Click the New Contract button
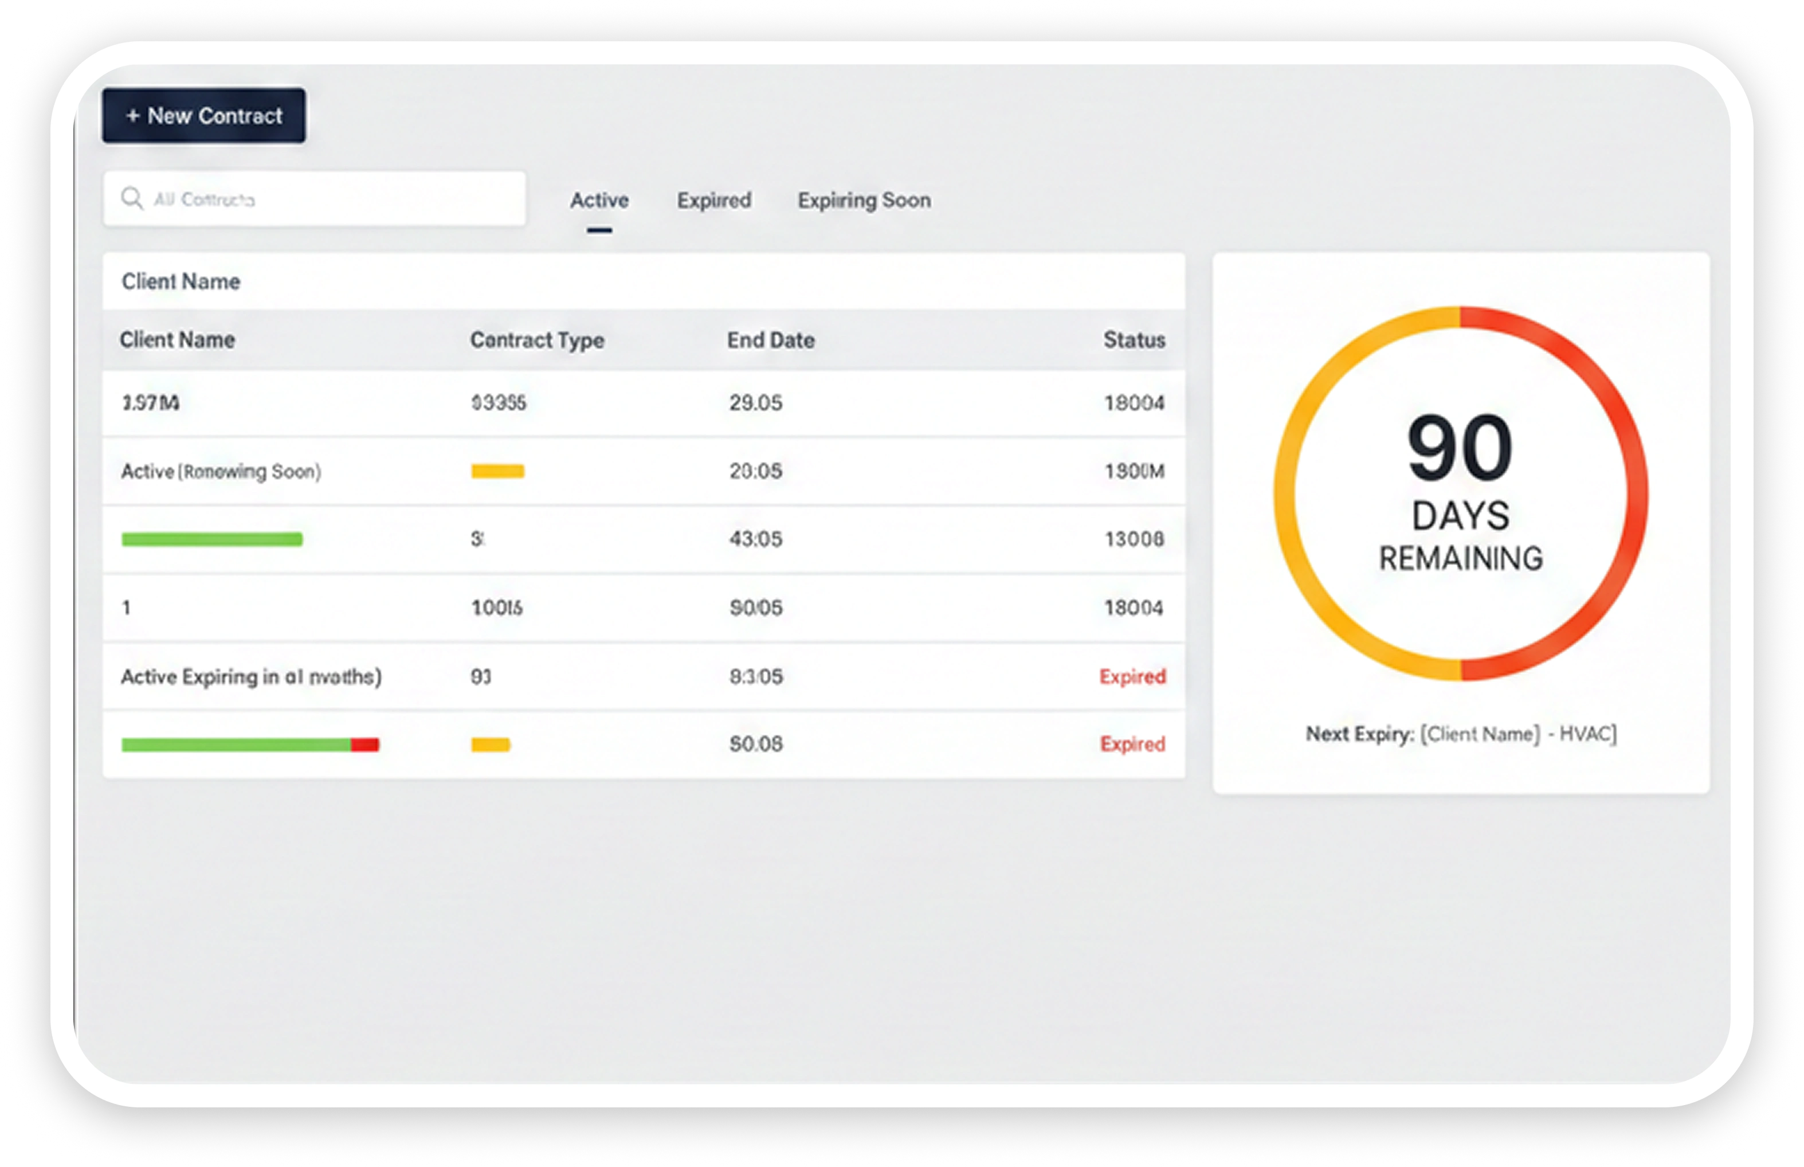 point(204,115)
